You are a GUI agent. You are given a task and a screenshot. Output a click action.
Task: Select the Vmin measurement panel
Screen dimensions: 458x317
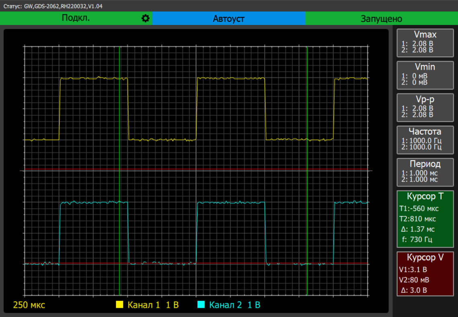pyautogui.click(x=425, y=75)
